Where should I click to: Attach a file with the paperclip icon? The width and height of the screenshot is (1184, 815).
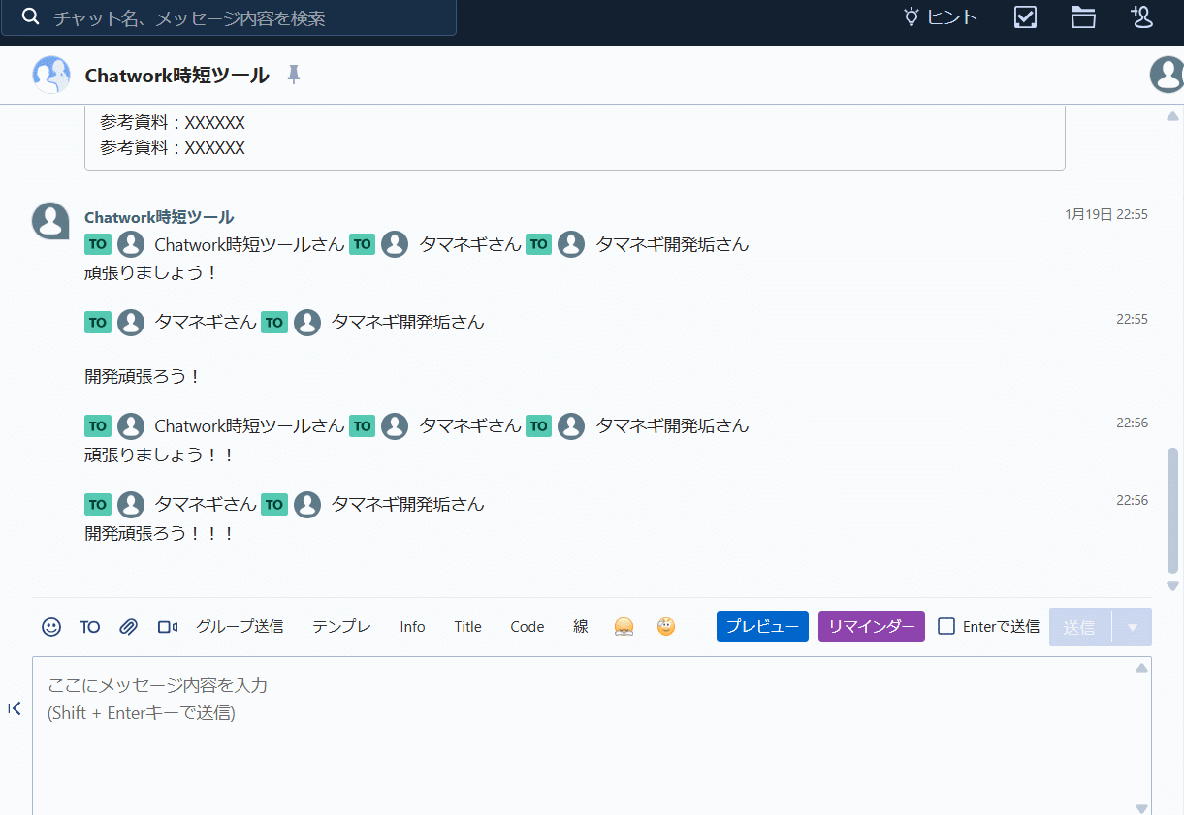click(x=128, y=627)
